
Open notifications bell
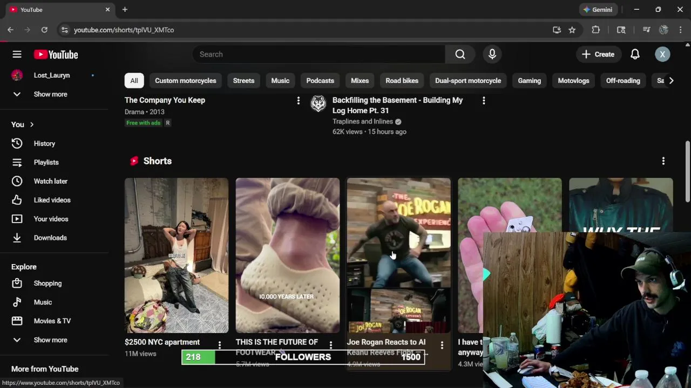[635, 54]
